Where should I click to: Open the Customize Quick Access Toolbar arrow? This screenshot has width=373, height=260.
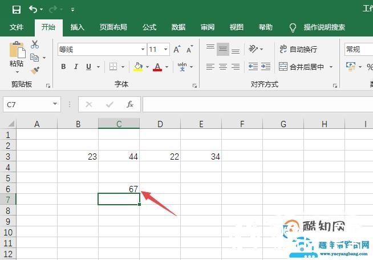coord(72,10)
